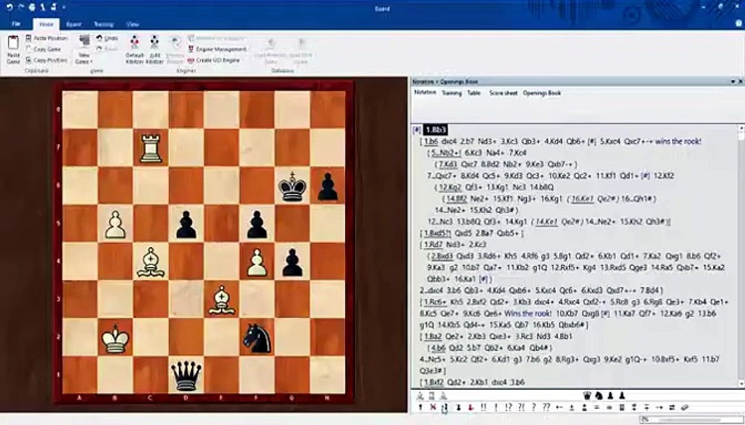This screenshot has width=745, height=425.
Task: Click the black queen on d1
Action: tap(186, 375)
